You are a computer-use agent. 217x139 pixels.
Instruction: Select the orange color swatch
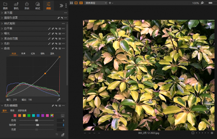20,115
